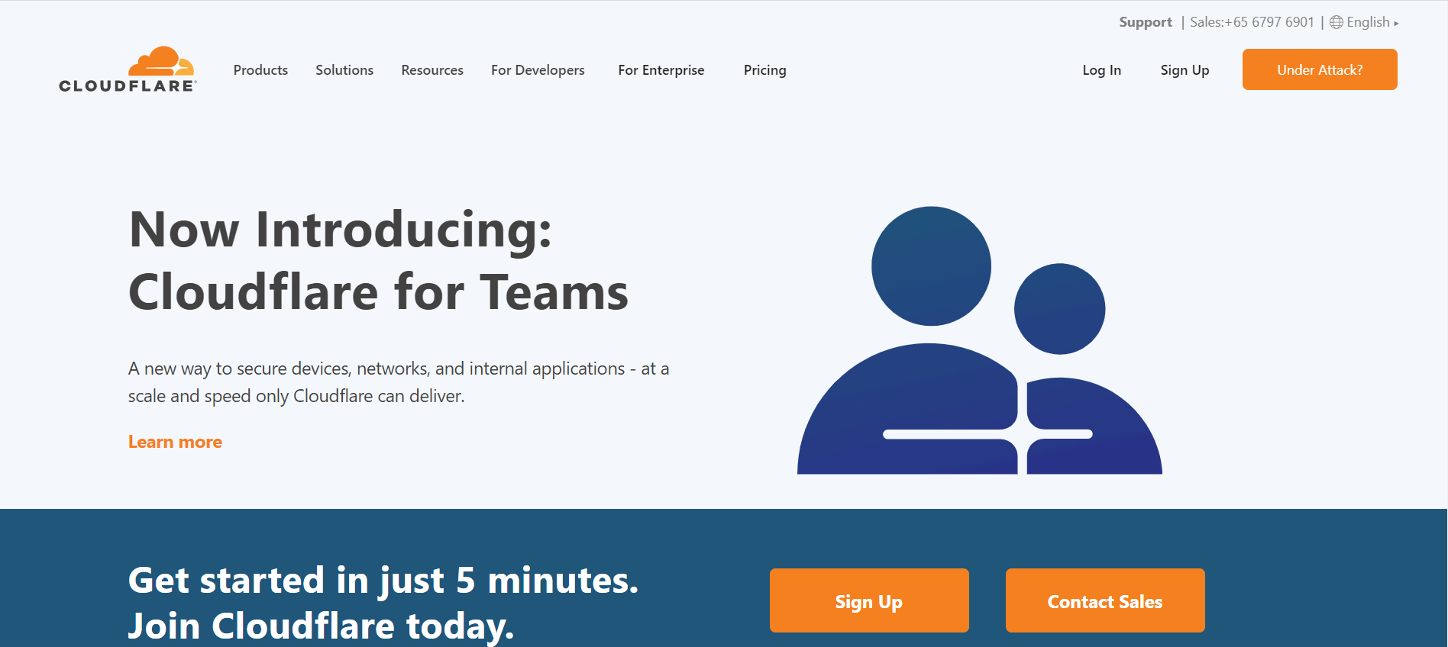
Task: Click the orange Sign Up button
Action: tap(869, 600)
